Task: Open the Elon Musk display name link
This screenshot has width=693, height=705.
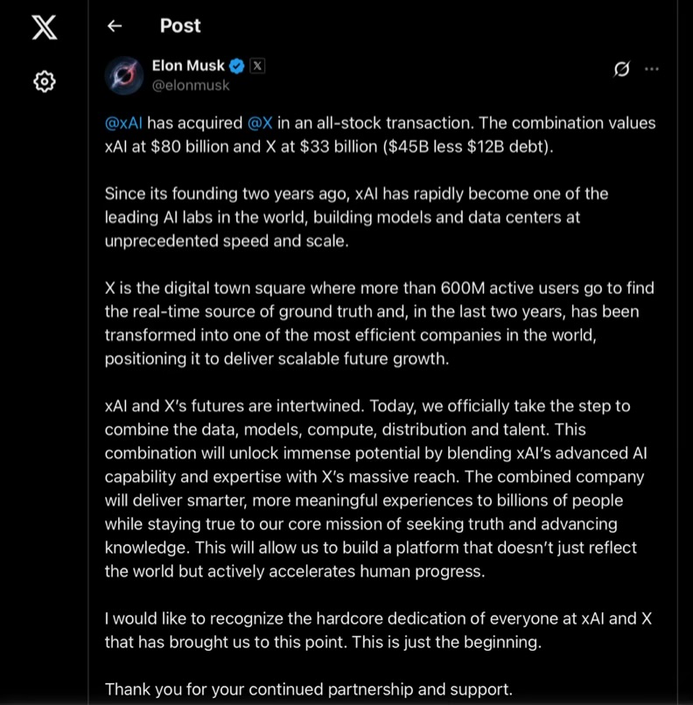Action: click(188, 66)
